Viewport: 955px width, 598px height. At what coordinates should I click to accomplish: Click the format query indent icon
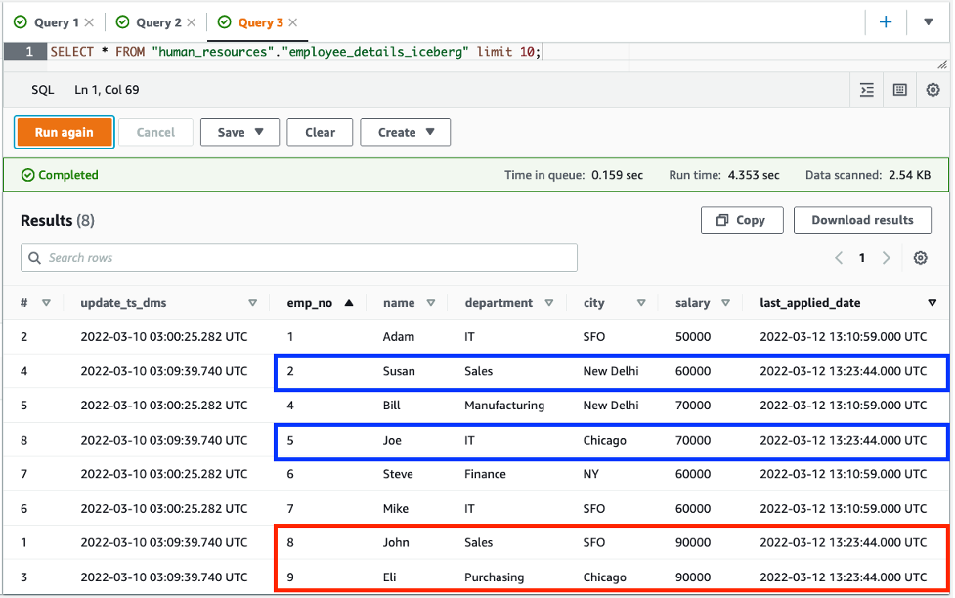tap(867, 90)
